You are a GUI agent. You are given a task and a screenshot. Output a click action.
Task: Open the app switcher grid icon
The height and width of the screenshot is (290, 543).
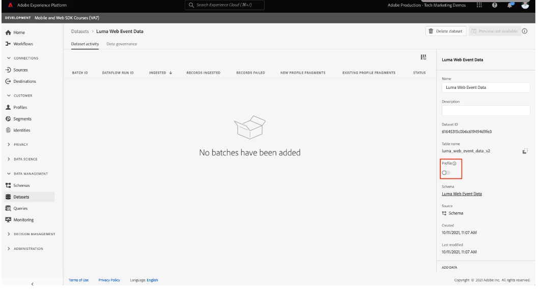[479, 5]
